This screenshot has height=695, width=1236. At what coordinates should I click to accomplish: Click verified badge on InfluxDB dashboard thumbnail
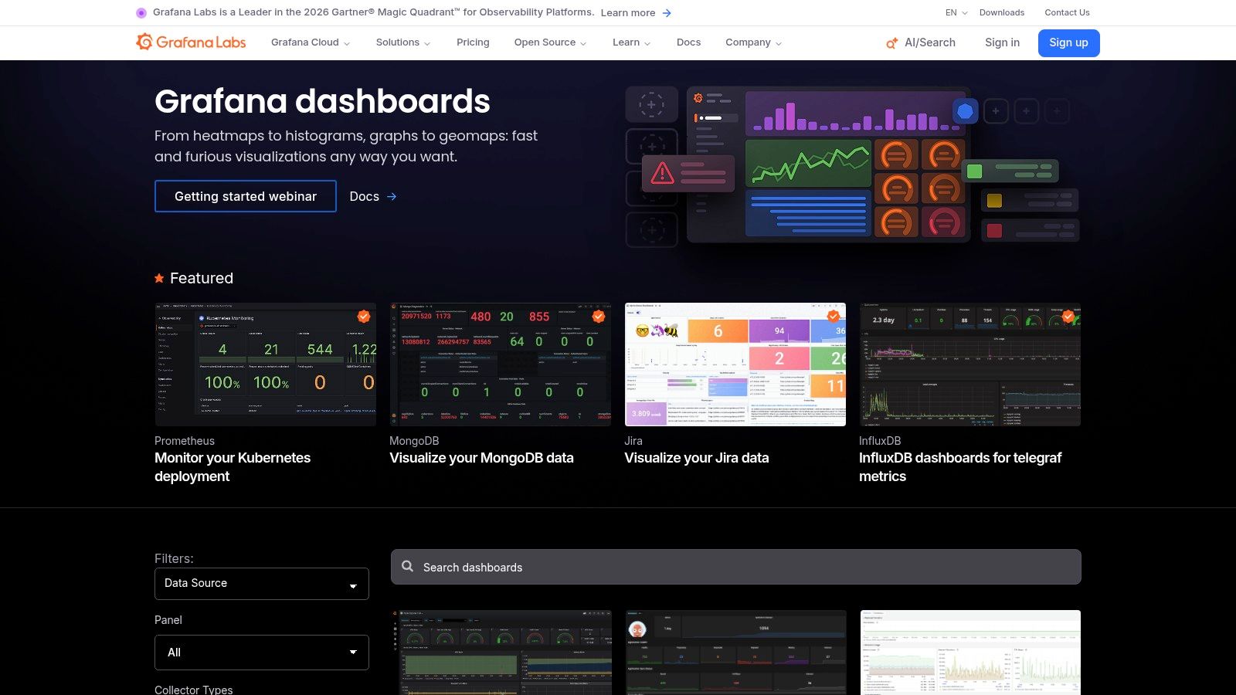(1068, 316)
